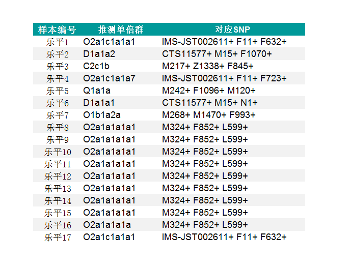
Task: Click SNP cell IMS-JST002611+ F11+ F723+
Action: (224, 78)
